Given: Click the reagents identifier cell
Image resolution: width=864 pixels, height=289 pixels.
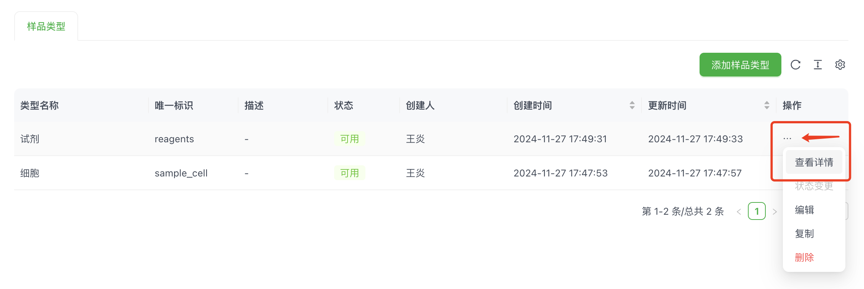Looking at the screenshot, I should (x=174, y=139).
